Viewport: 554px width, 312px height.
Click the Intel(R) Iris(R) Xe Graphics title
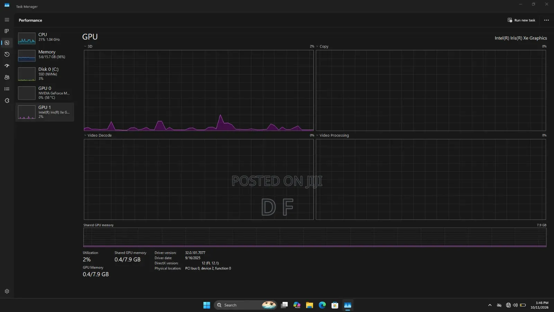(x=521, y=38)
